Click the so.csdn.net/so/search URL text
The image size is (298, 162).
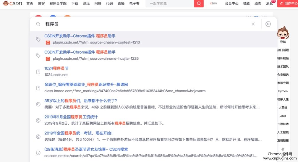(x=151, y=156)
